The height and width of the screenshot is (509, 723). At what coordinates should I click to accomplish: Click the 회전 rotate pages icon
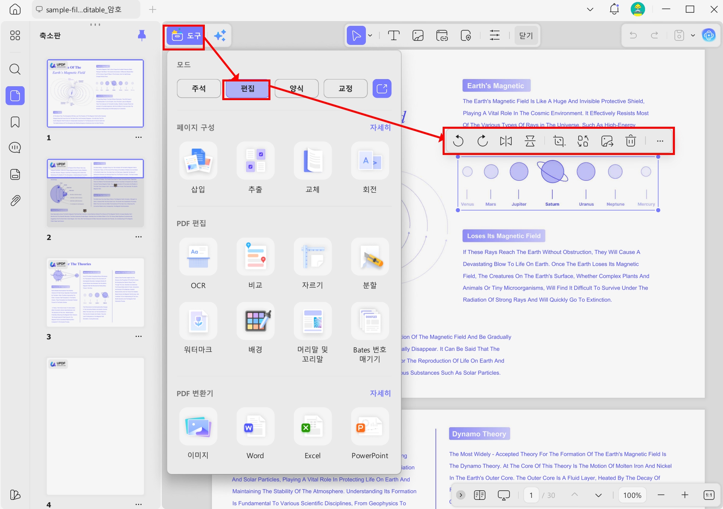(x=370, y=161)
